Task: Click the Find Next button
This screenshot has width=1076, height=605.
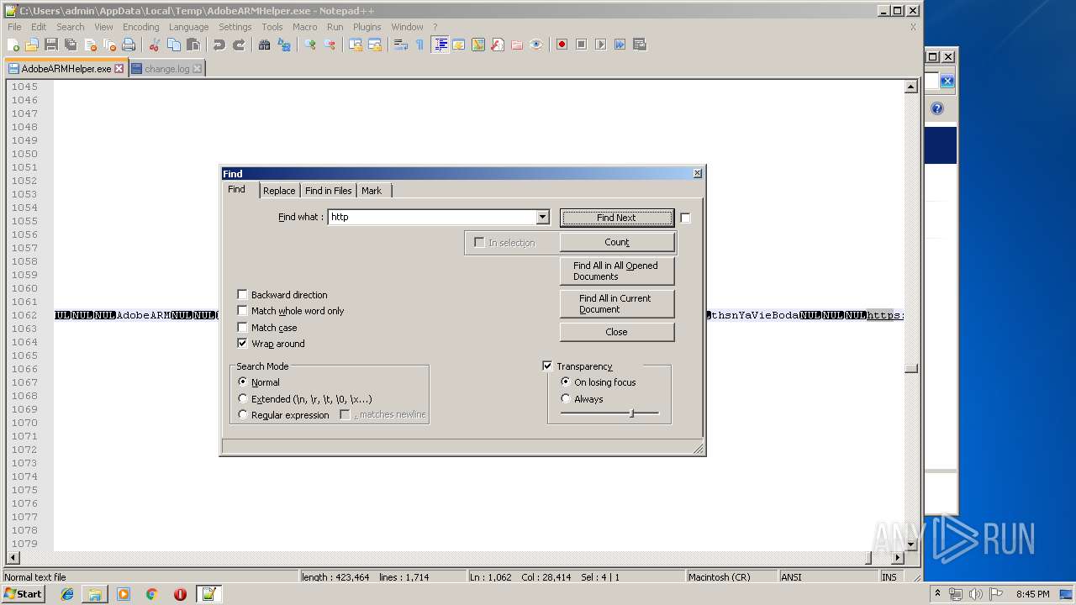Action: 617,218
